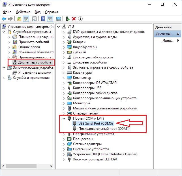Open the Справка menu
The image size is (182, 176).
click(52, 12)
